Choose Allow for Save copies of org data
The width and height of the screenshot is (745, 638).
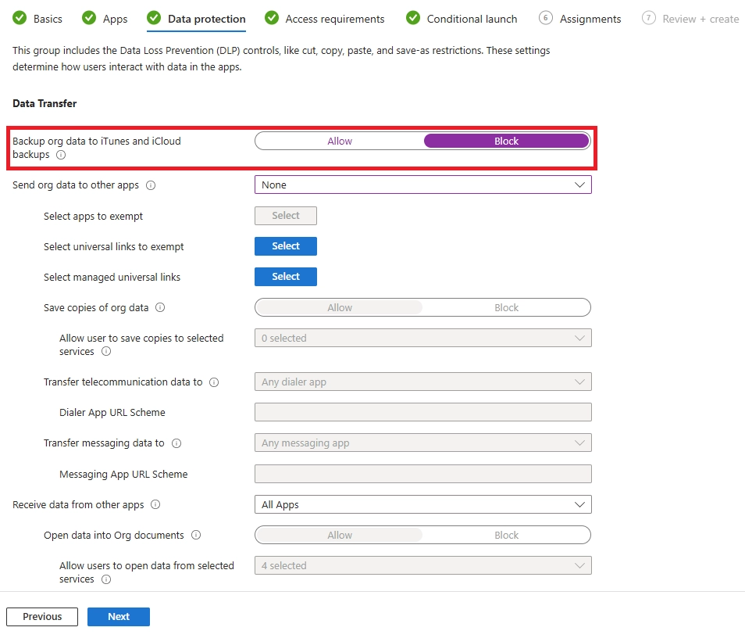tap(339, 307)
